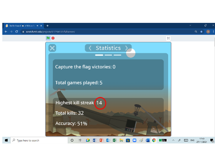Viewport: 215px width, 161px height.
Task: Open the Chrome profile avatar
Action: click(x=208, y=32)
